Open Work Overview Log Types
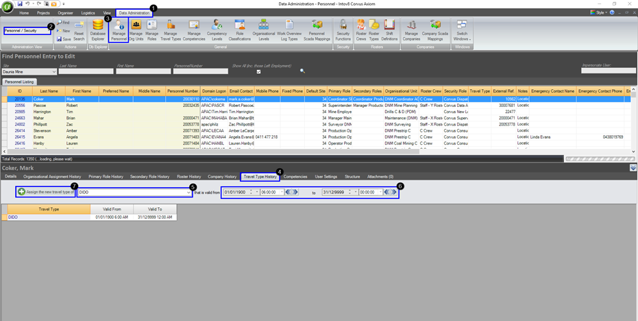Image resolution: width=638 pixels, height=321 pixels. 289,30
